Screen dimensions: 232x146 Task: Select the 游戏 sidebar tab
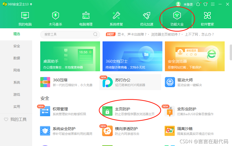[16, 94]
